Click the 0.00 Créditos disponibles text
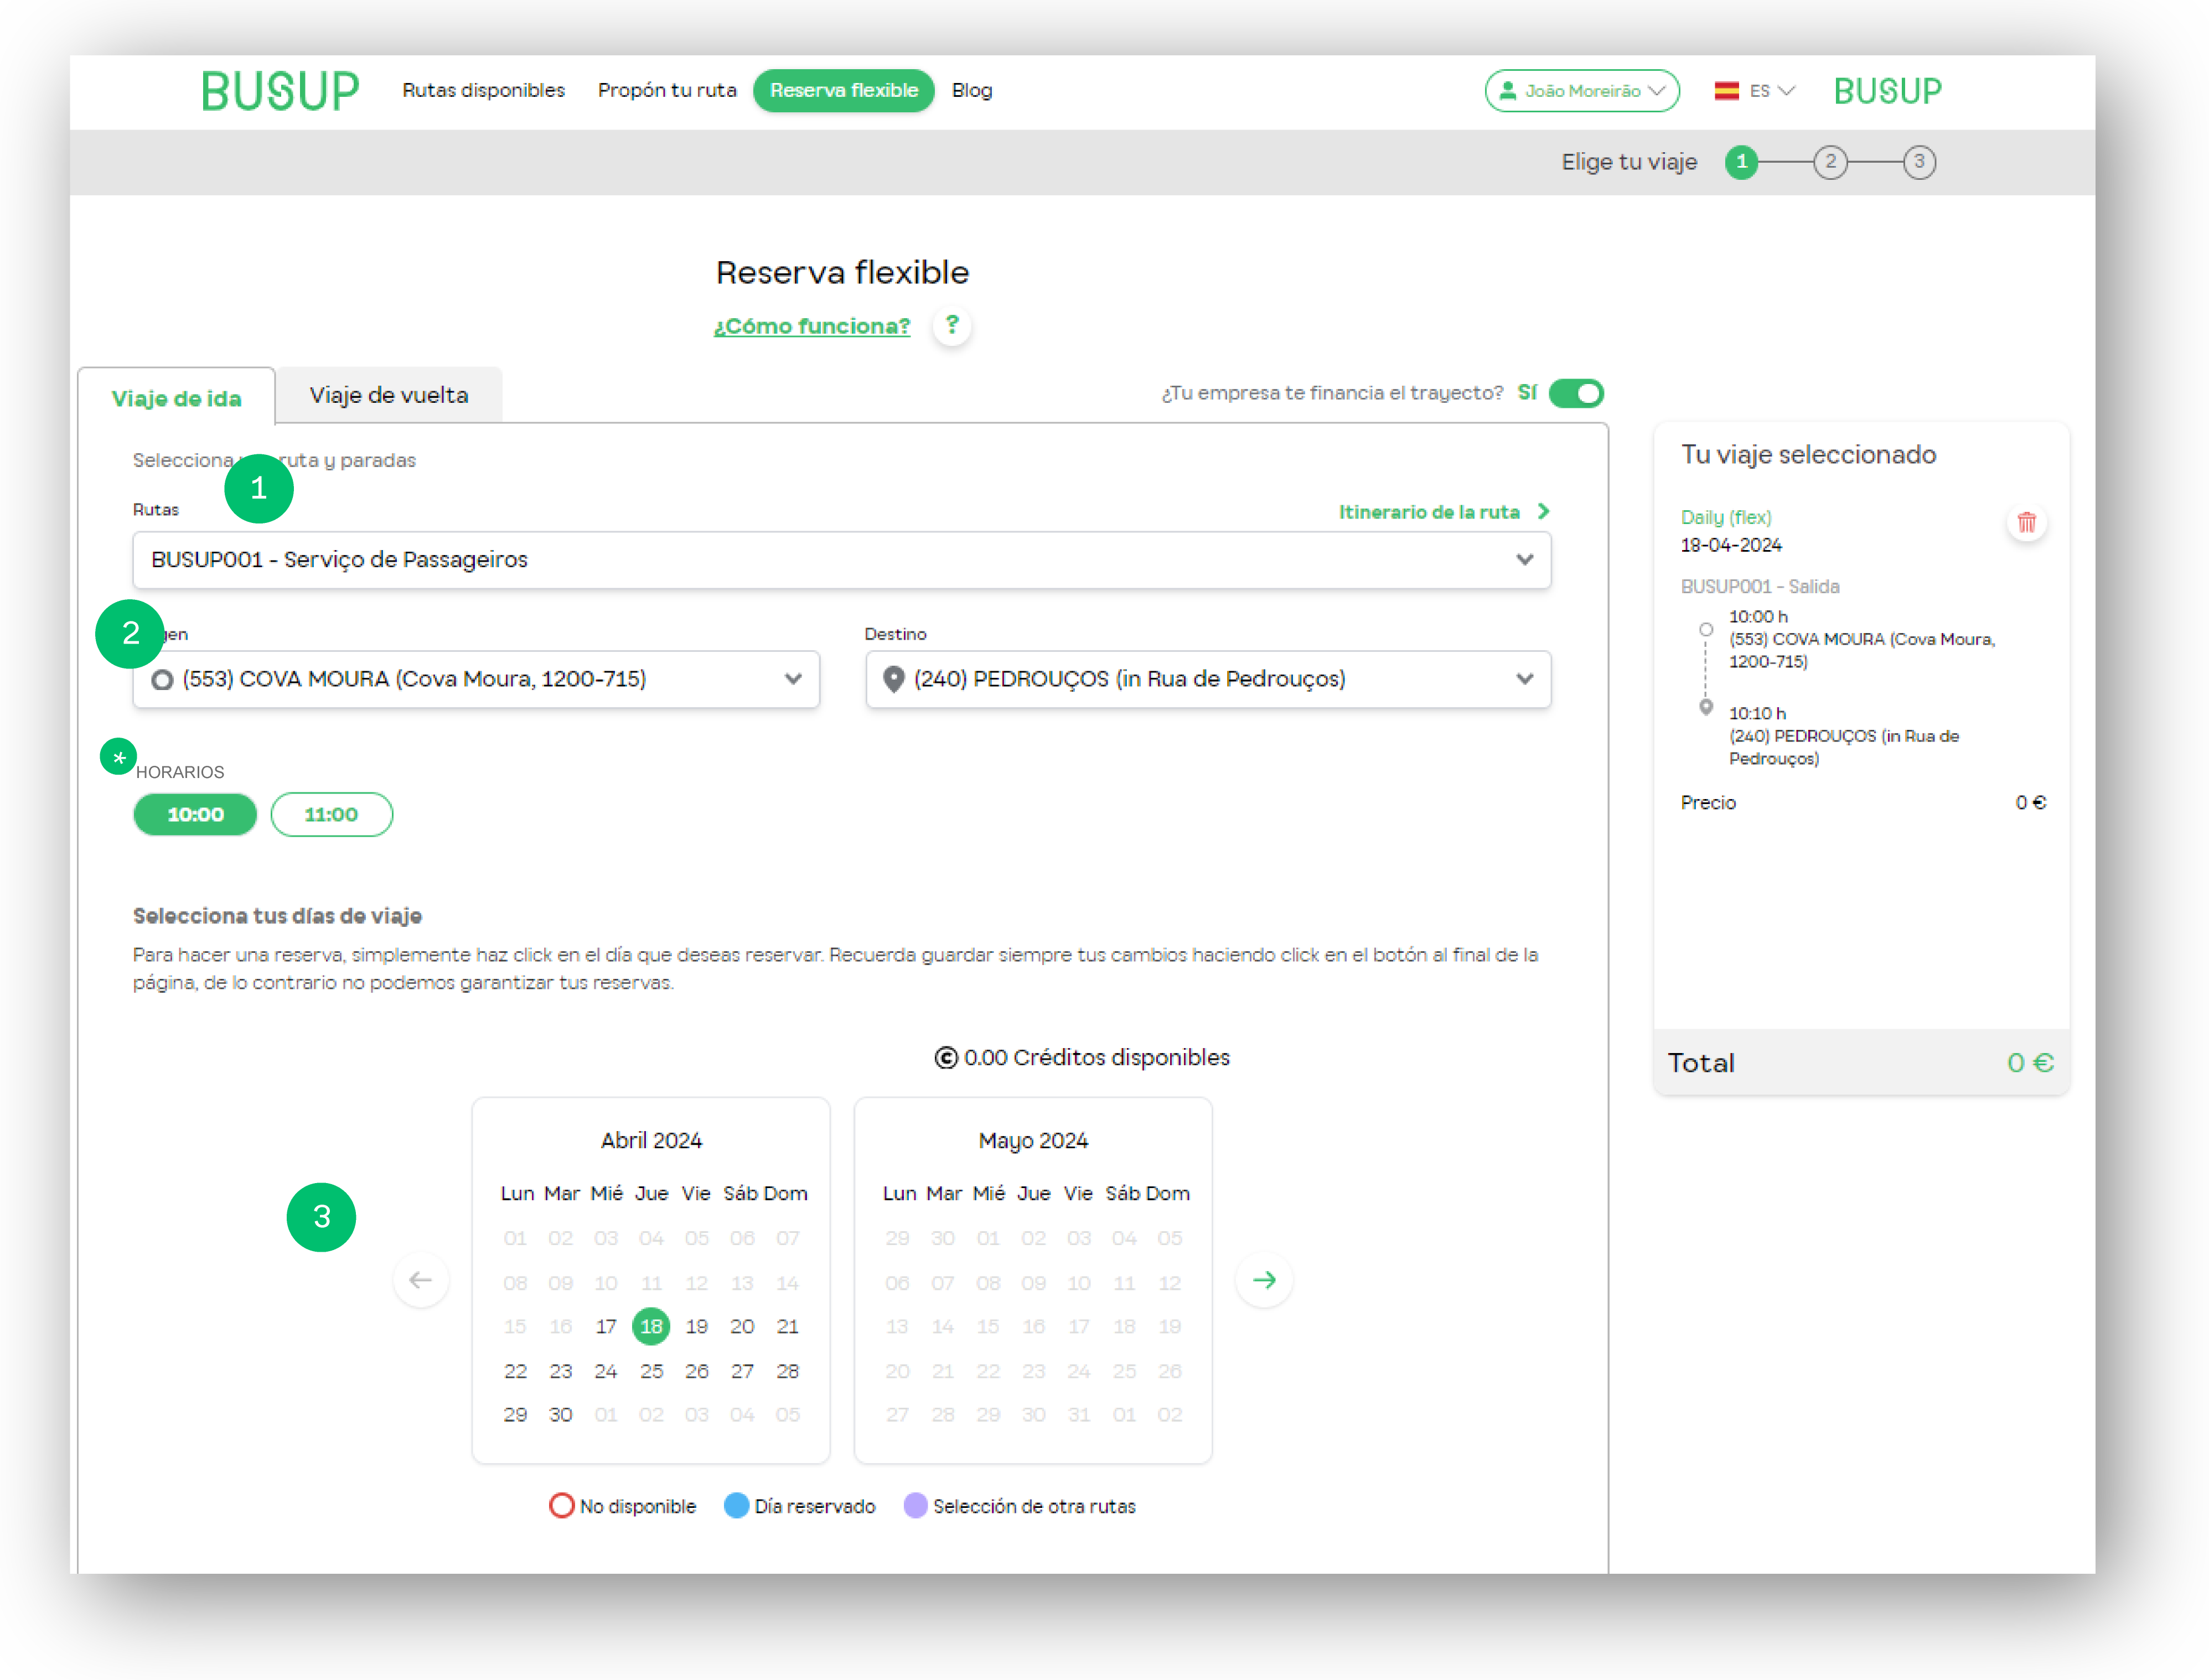This screenshot has height=1680, width=2209. pos(1096,1057)
